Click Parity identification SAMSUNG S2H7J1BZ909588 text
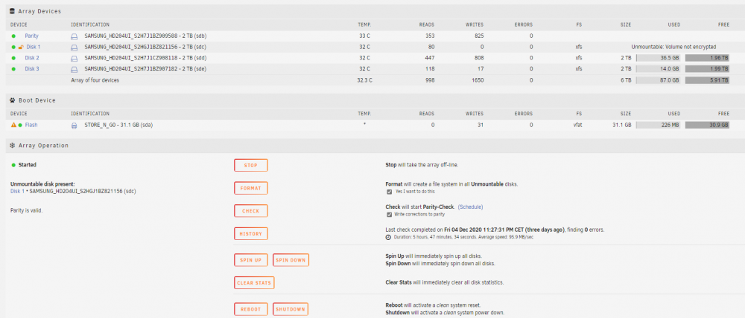The image size is (745, 318). (145, 36)
